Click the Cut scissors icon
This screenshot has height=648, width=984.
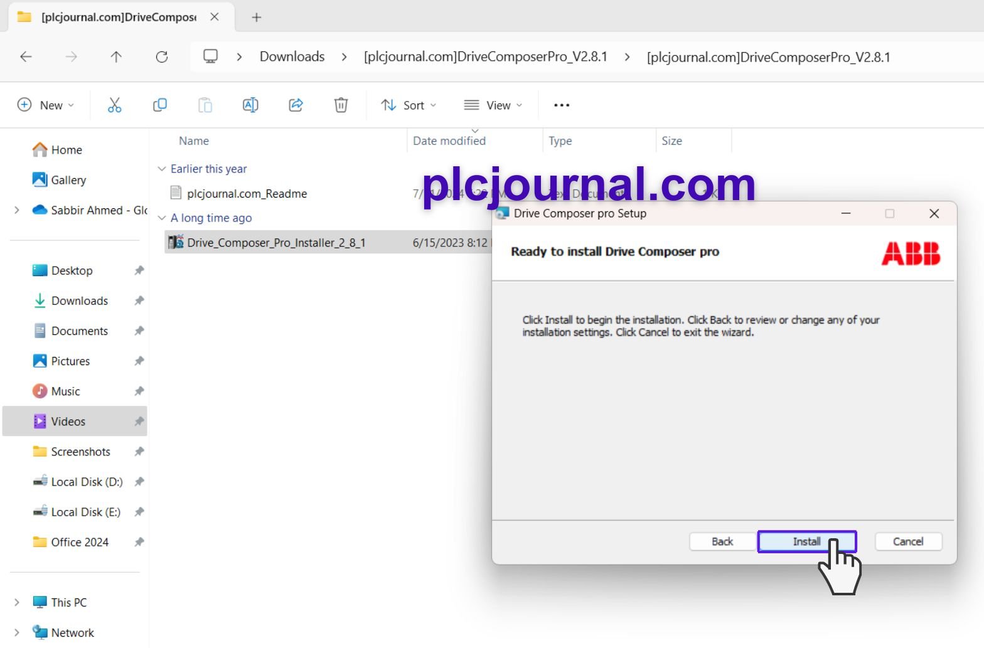pyautogui.click(x=114, y=105)
